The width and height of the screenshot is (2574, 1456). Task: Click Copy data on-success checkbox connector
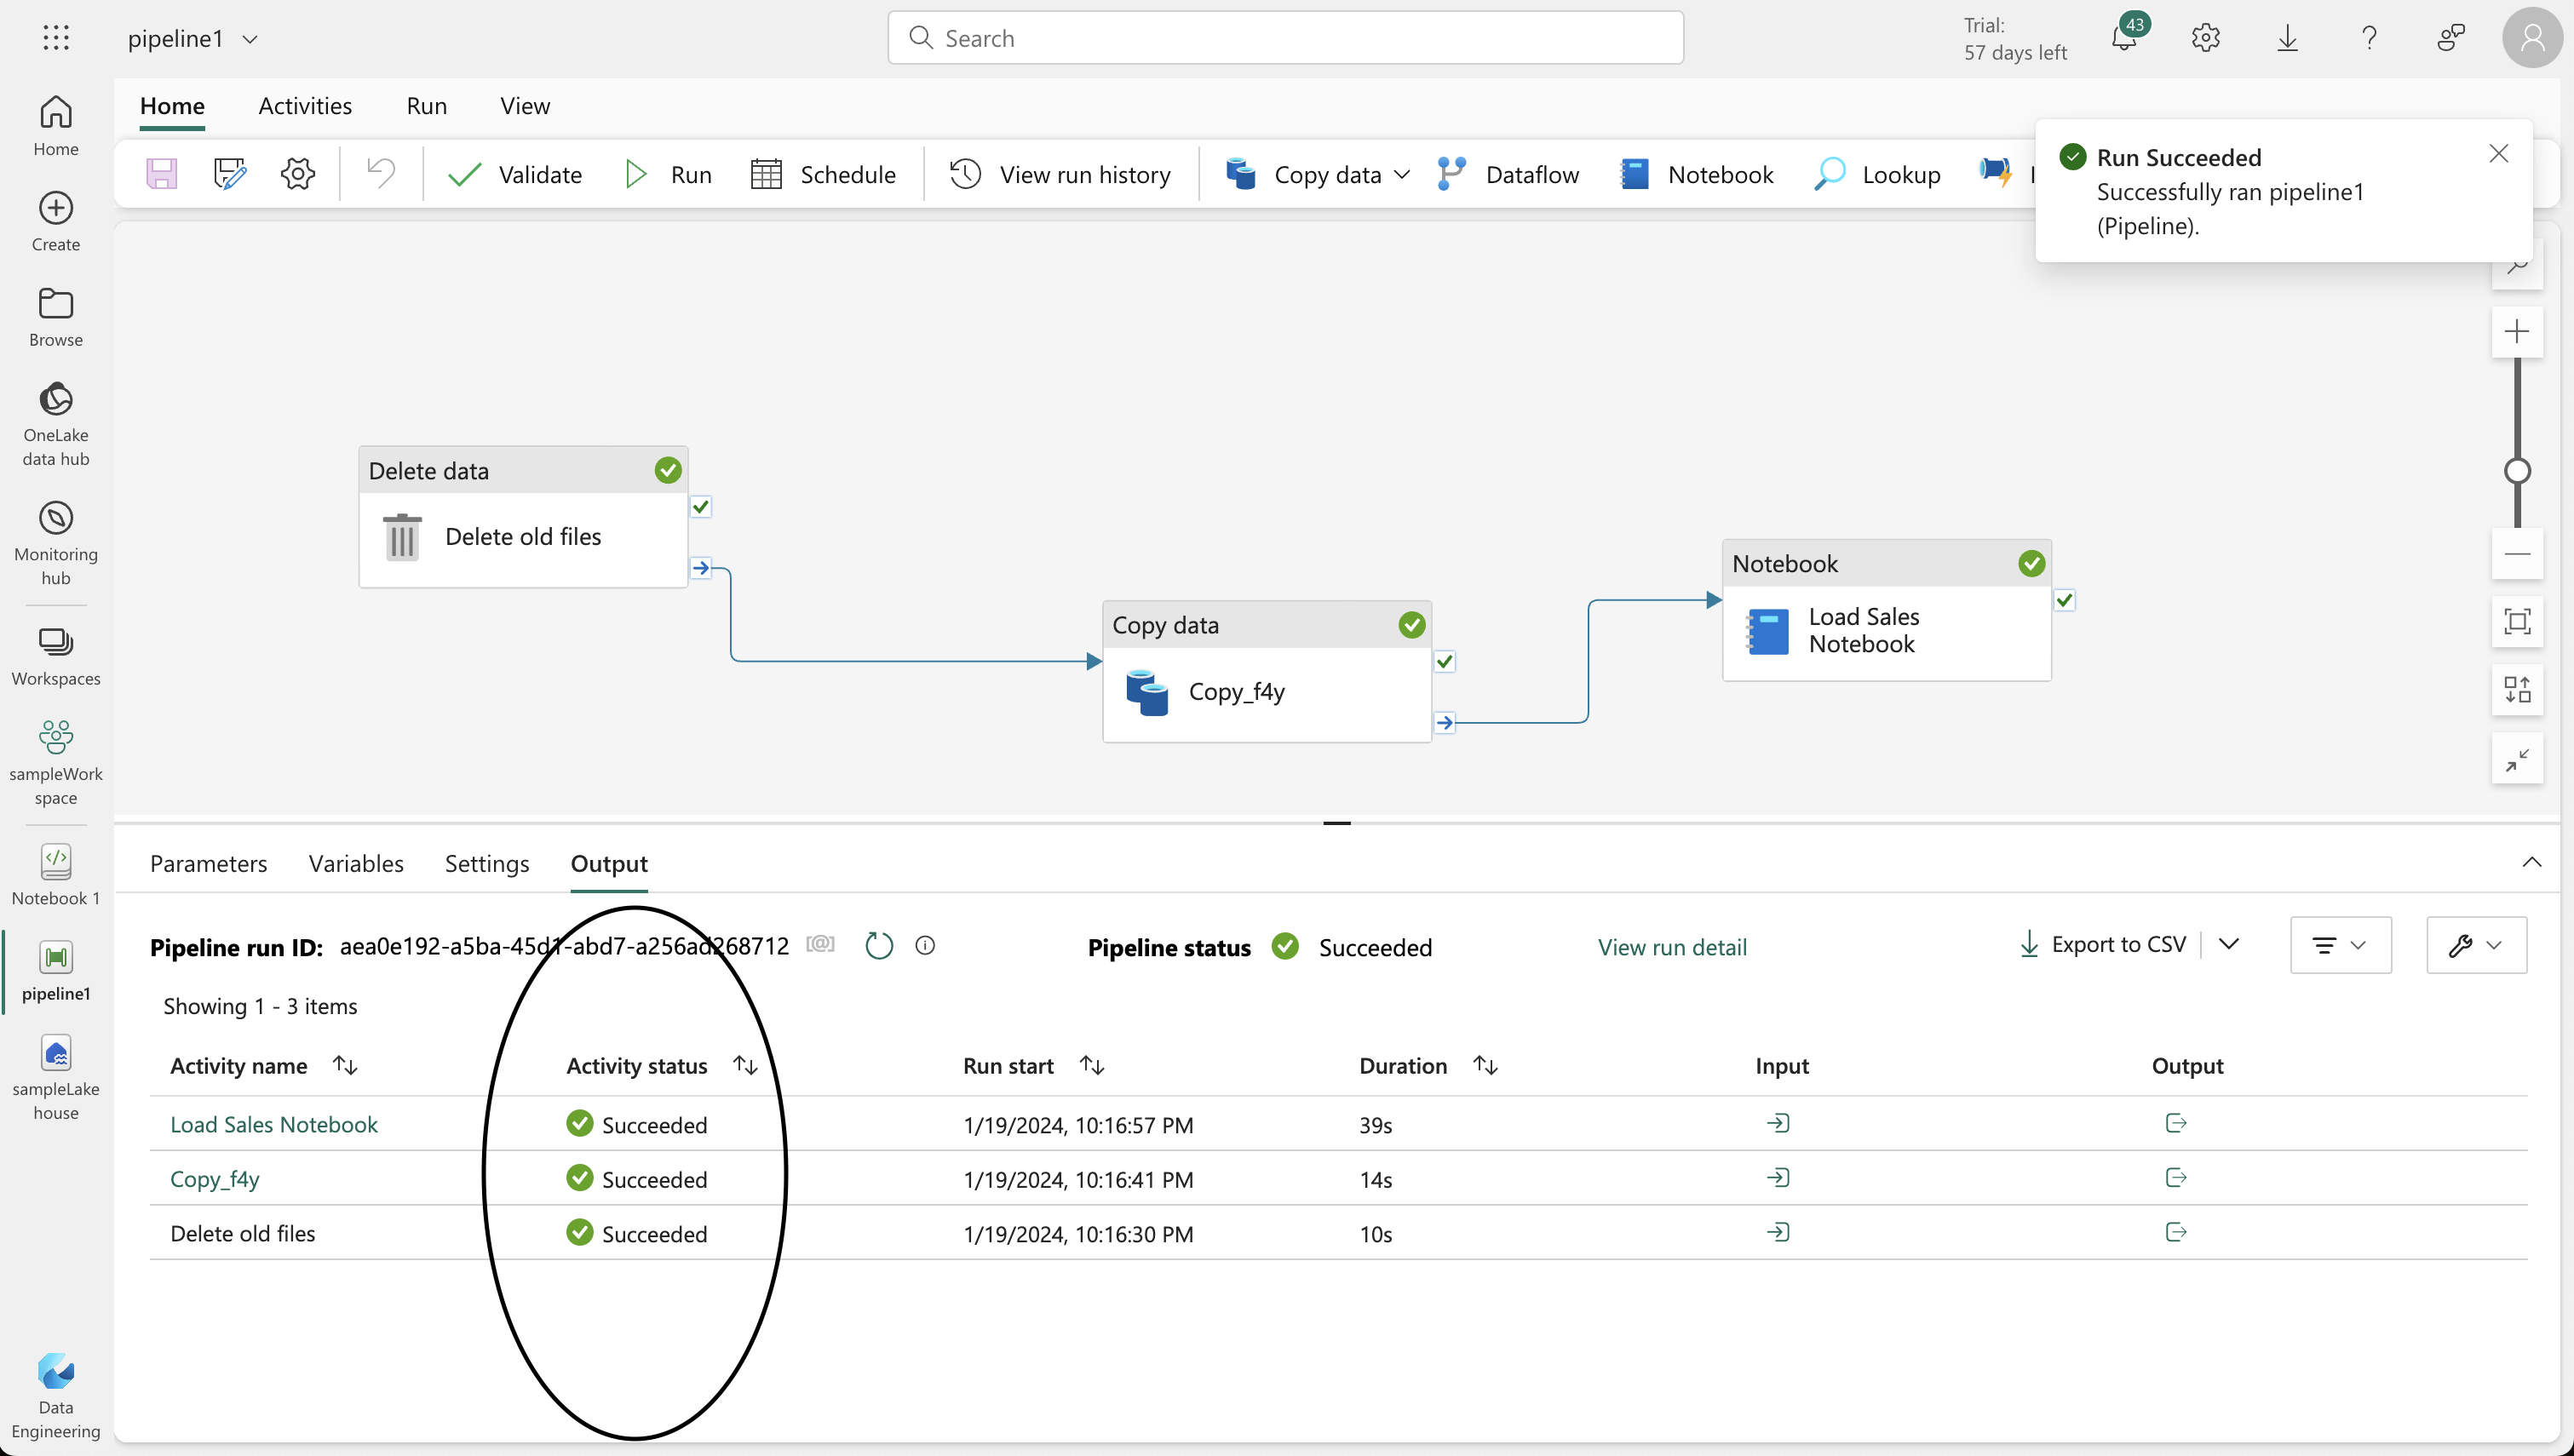click(x=1445, y=661)
